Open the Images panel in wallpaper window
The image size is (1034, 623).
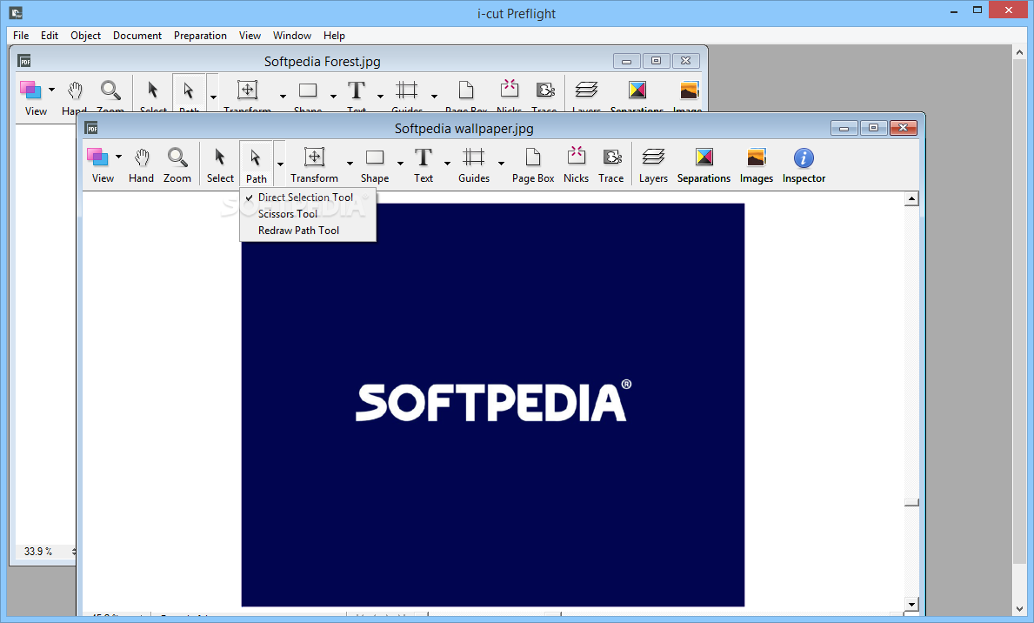point(757,165)
